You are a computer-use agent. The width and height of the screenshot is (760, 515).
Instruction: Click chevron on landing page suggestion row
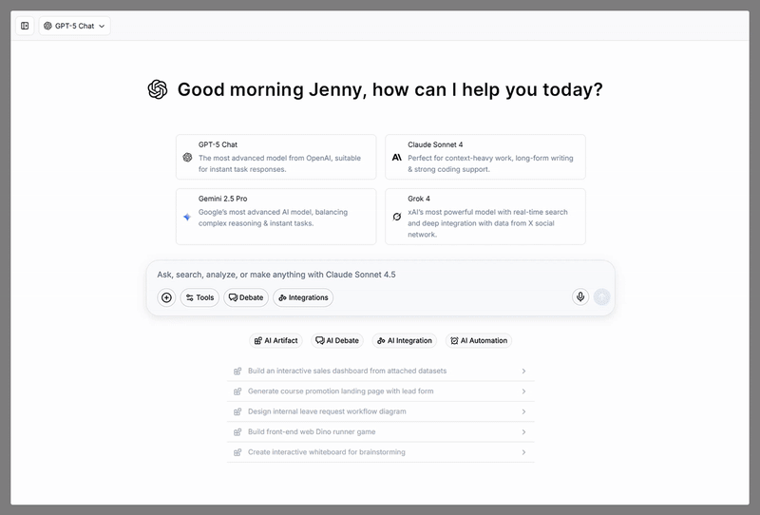[x=523, y=391]
